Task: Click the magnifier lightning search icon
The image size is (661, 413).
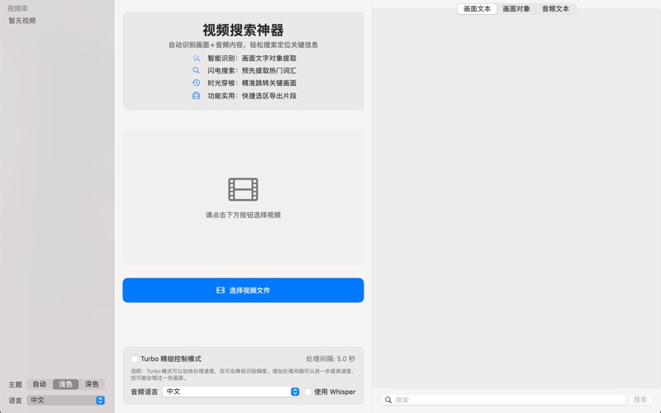Action: pos(196,70)
